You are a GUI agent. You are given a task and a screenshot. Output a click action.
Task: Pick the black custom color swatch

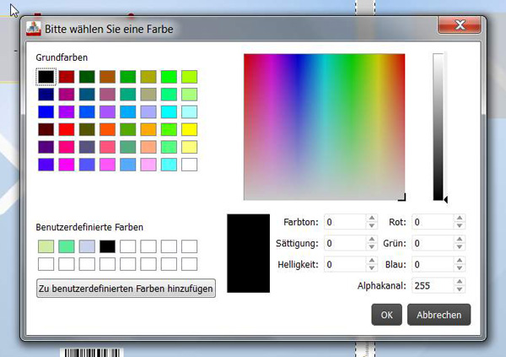pos(107,246)
